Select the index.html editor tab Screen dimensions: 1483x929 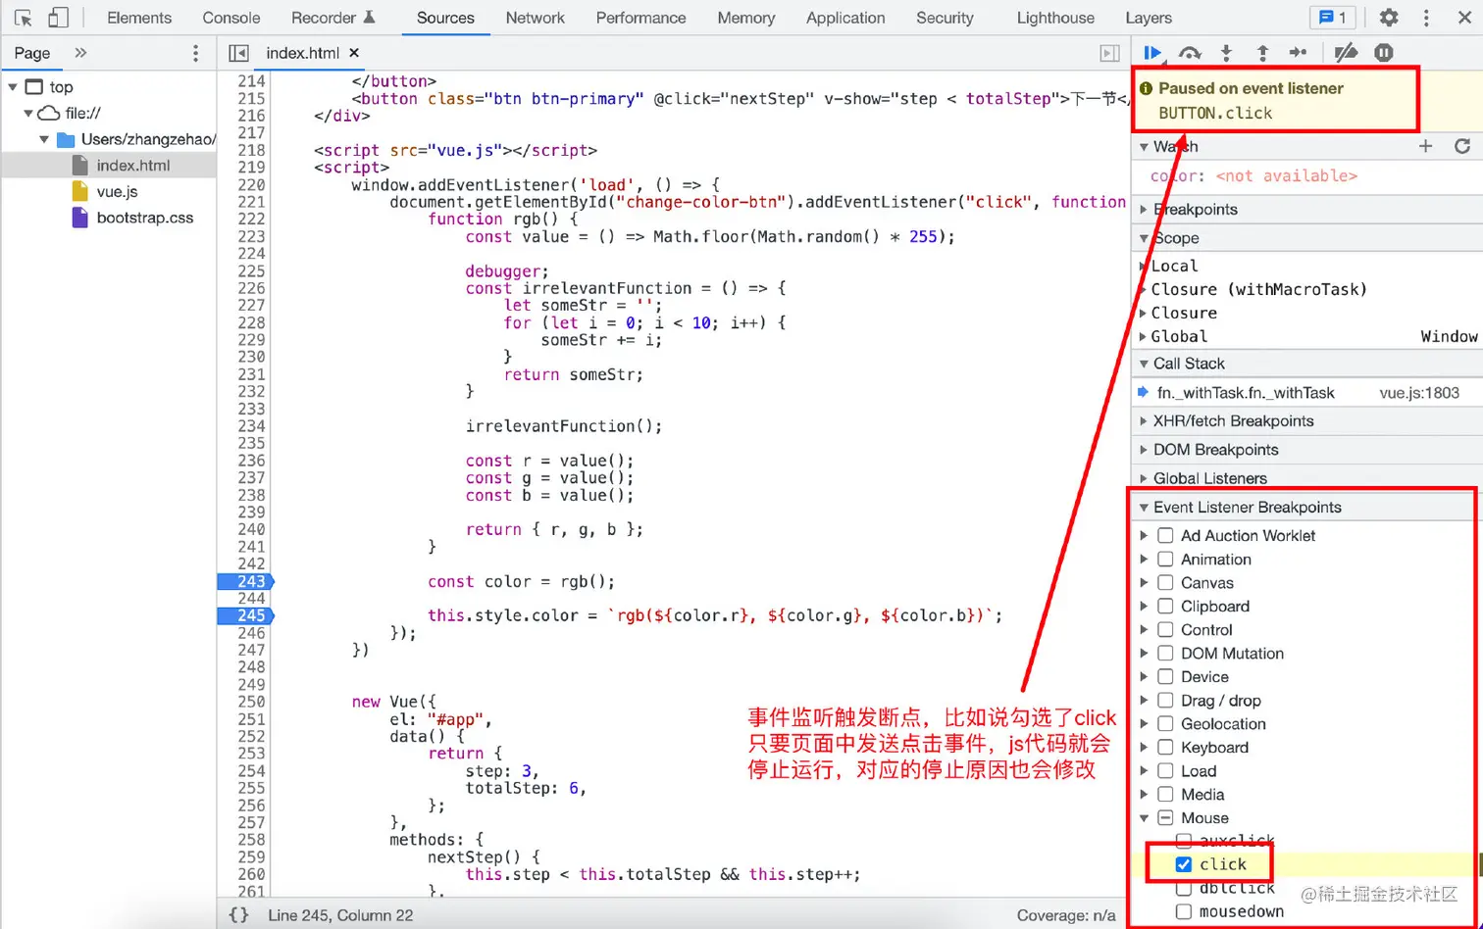click(x=302, y=53)
